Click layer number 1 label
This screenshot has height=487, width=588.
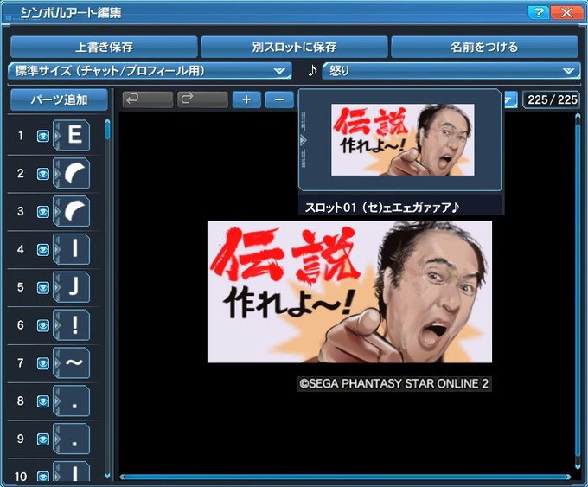point(21,135)
